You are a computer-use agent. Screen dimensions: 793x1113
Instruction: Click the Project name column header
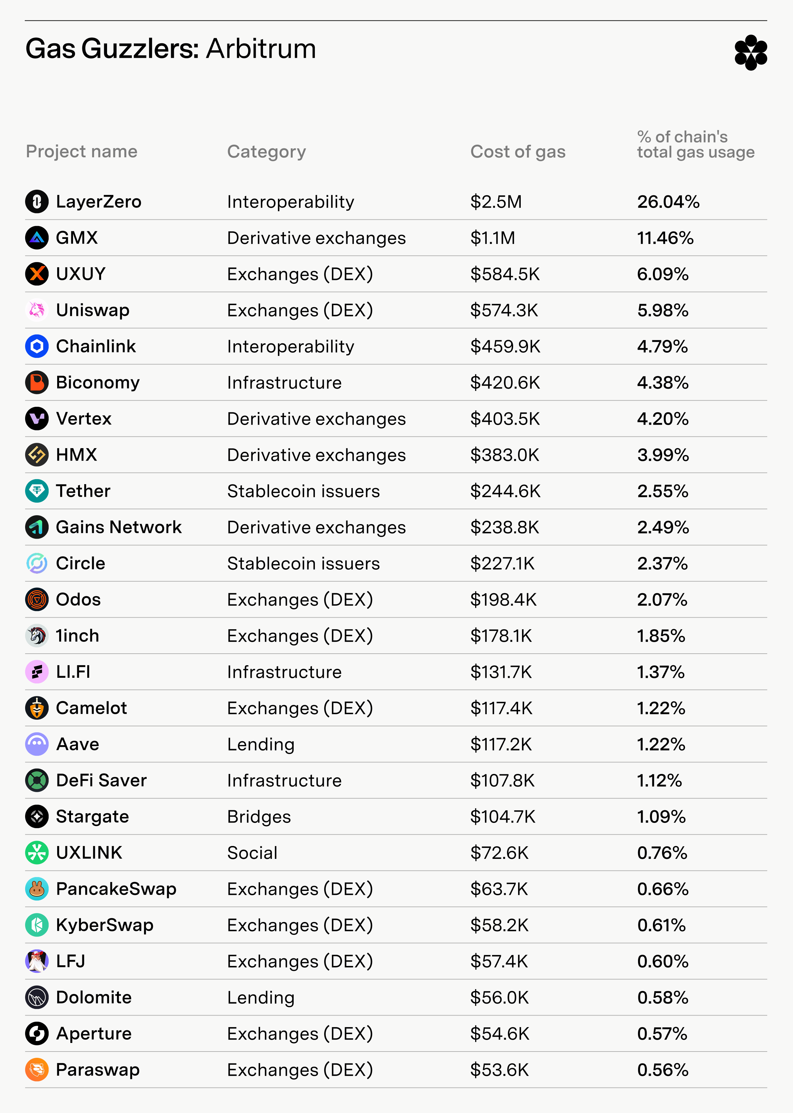(x=82, y=151)
